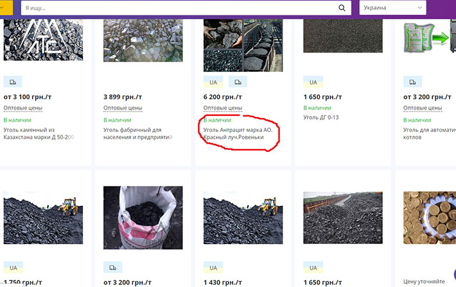
Task: Click truck icon above bottom от 3 200 грн./т
Action: click(x=113, y=267)
